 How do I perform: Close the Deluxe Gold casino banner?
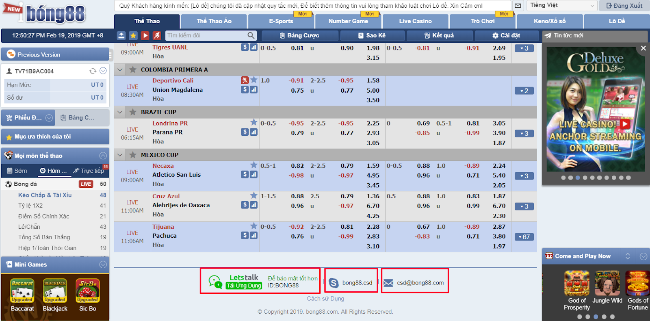(x=643, y=48)
